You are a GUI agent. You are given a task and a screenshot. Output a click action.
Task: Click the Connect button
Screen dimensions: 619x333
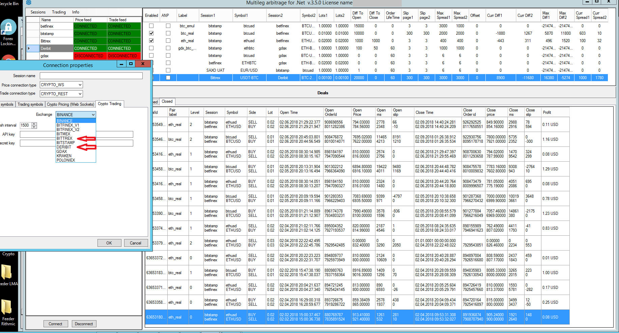56,324
